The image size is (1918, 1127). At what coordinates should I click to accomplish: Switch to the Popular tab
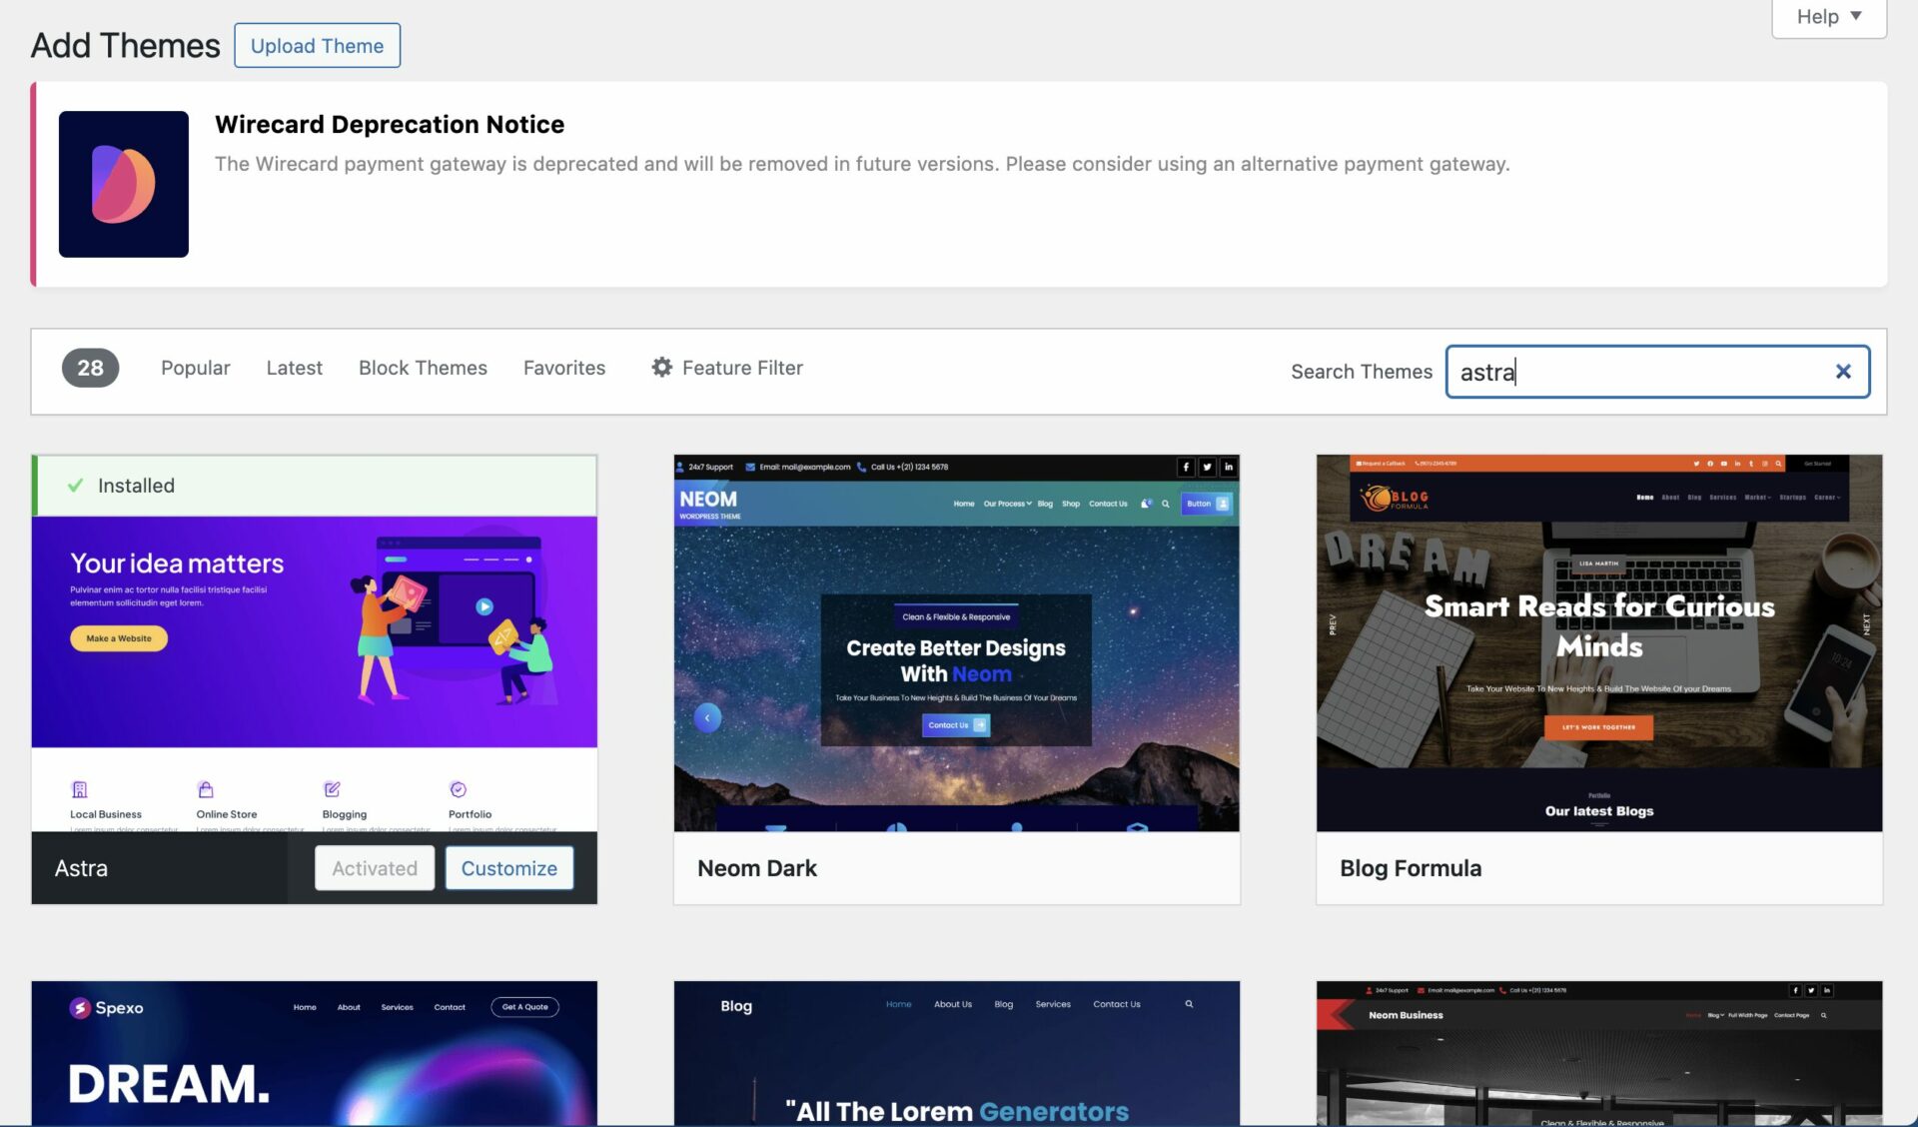click(x=195, y=368)
